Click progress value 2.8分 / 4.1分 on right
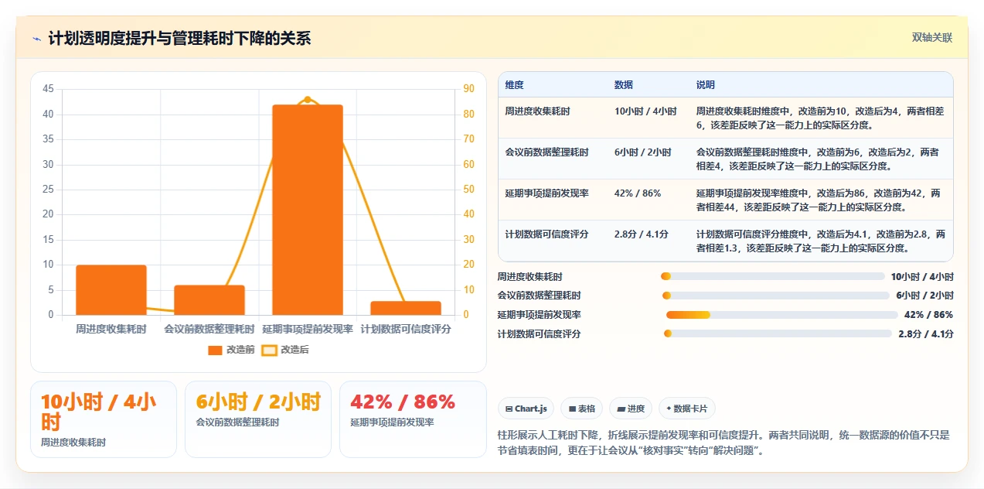This screenshot has height=489, width=984. pyautogui.click(x=926, y=334)
